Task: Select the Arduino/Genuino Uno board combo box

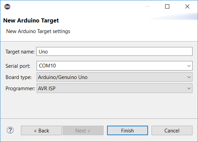Action: pyautogui.click(x=115, y=77)
